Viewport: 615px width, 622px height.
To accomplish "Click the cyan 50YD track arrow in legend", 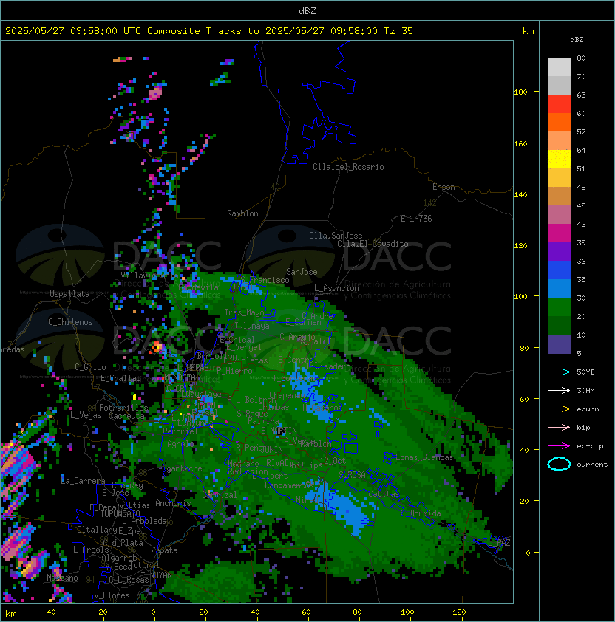I will (x=559, y=372).
